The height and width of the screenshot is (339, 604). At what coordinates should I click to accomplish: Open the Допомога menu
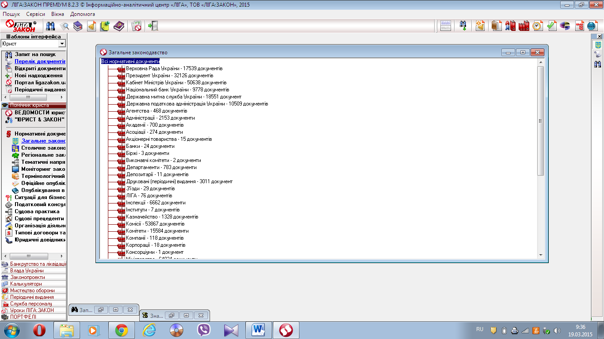point(83,14)
